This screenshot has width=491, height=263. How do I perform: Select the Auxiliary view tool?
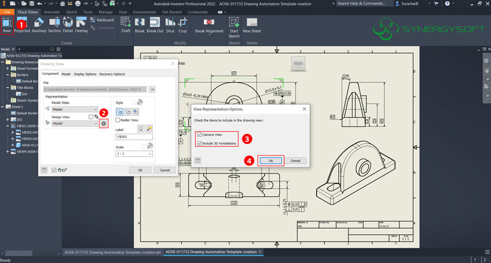click(39, 25)
